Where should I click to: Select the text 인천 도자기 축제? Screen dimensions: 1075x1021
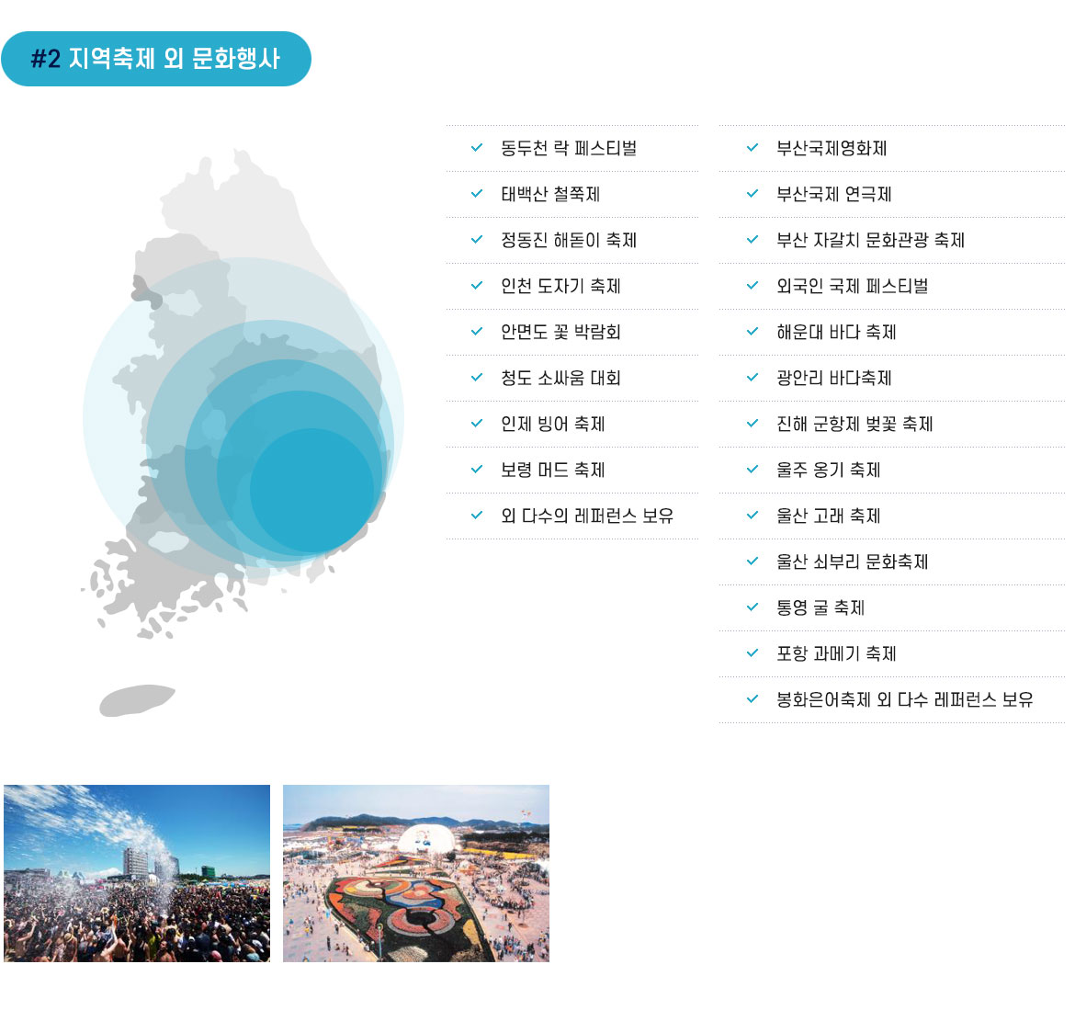coord(560,286)
